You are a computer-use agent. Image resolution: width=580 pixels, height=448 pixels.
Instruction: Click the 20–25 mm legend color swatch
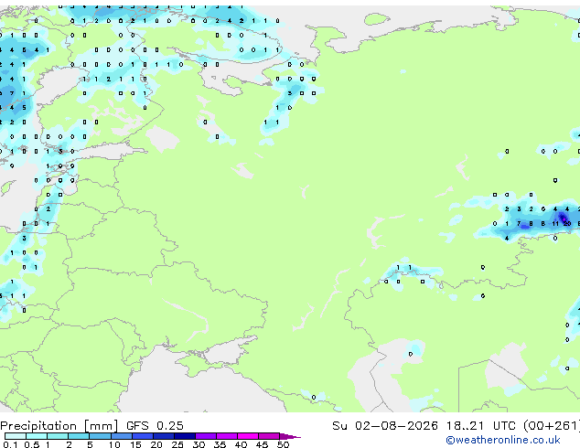click(x=163, y=436)
